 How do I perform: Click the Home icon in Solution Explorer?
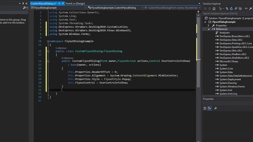click(x=214, y=9)
